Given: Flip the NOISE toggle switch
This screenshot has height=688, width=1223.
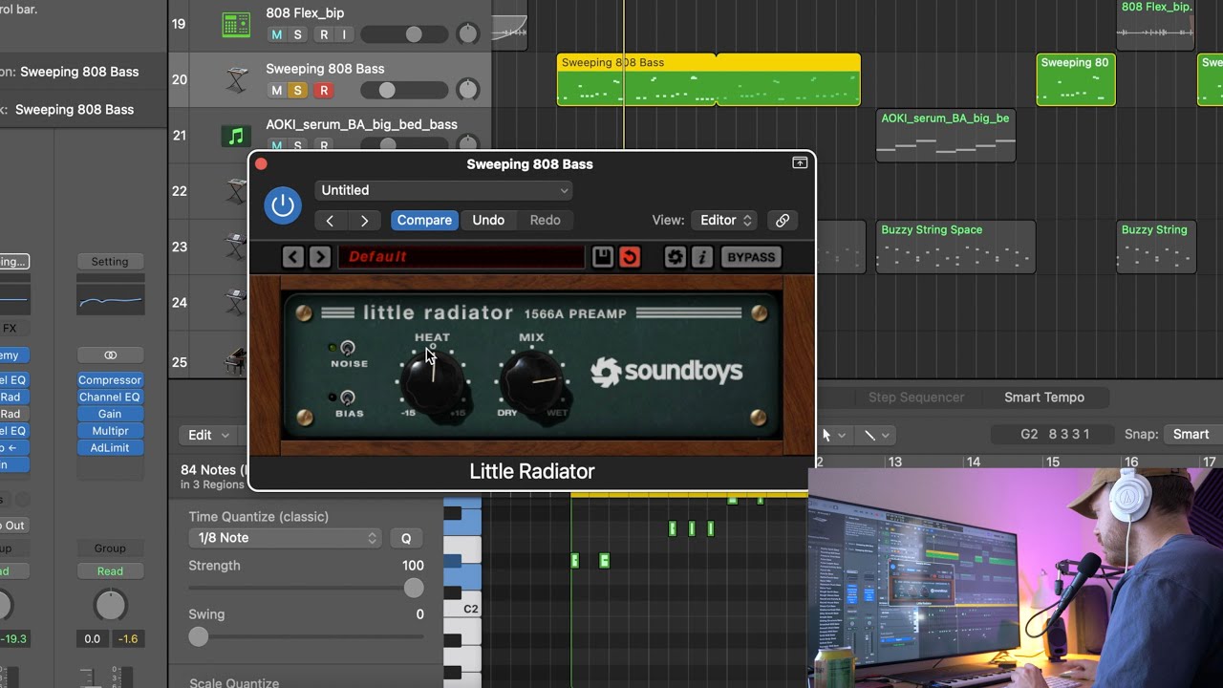Looking at the screenshot, I should 347,349.
